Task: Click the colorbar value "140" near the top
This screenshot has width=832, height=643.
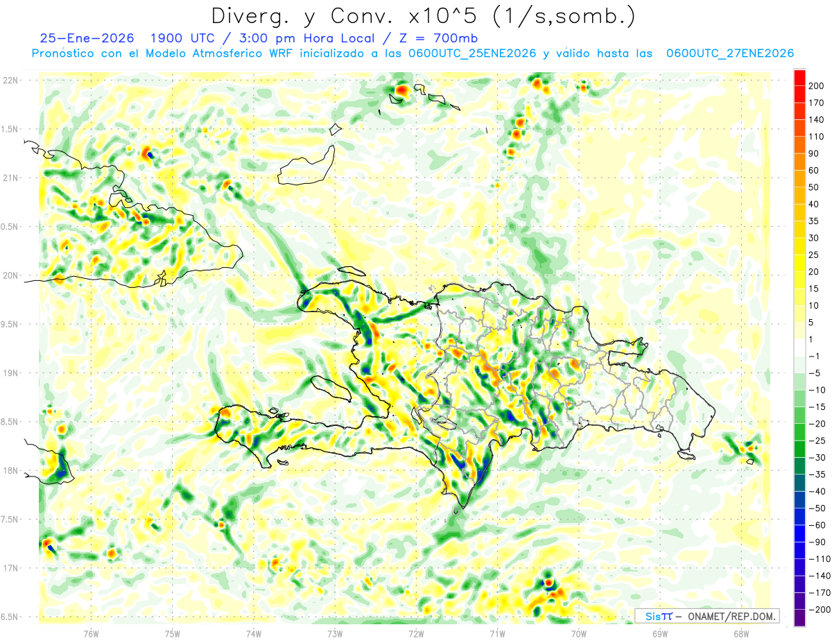Action: [817, 119]
